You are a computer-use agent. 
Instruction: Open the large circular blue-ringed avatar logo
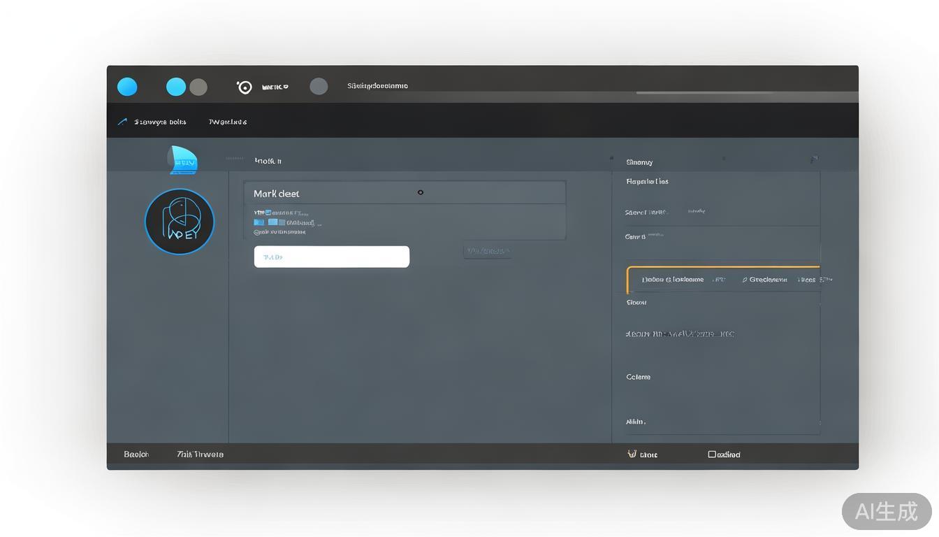click(x=180, y=222)
